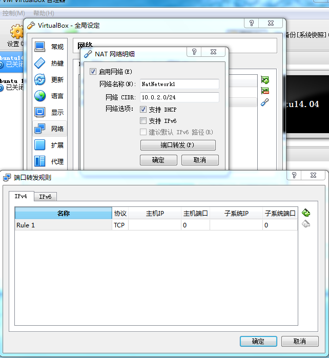Open the Language (语言) settings page
The height and width of the screenshot is (358, 329).
coord(50,96)
